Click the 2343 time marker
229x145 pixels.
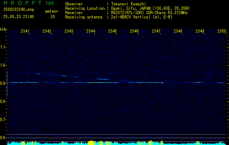point(69,32)
